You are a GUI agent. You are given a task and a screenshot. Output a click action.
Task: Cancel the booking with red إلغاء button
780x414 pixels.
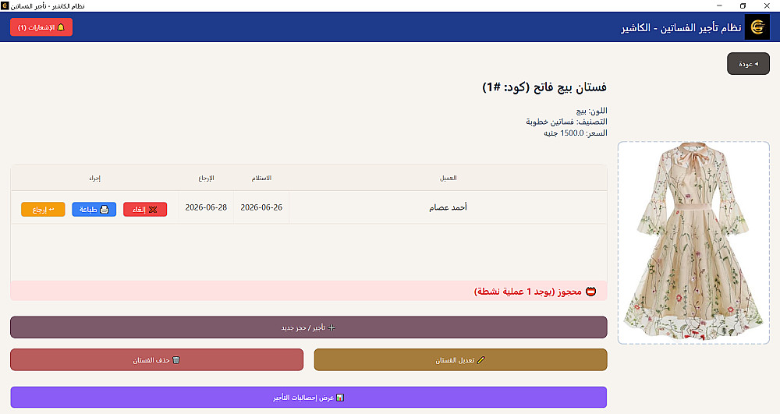click(145, 209)
